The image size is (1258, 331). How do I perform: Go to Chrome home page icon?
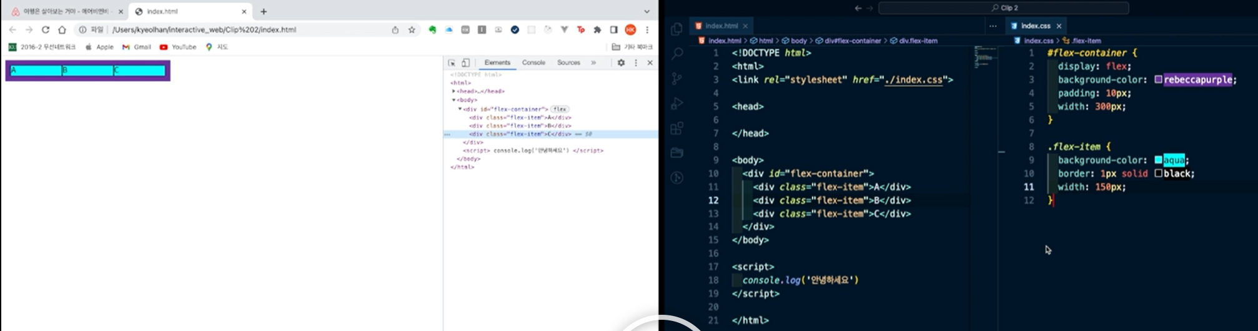tap(62, 29)
